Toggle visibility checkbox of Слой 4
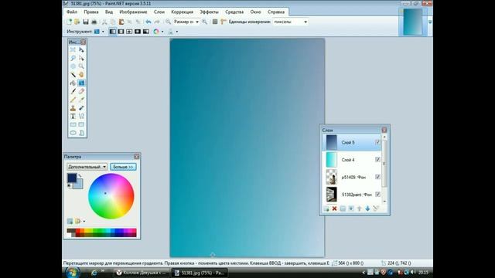This screenshot has width=495, height=278. point(377,160)
